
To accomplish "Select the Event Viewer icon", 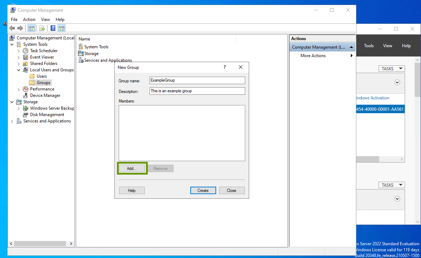I will [26, 57].
